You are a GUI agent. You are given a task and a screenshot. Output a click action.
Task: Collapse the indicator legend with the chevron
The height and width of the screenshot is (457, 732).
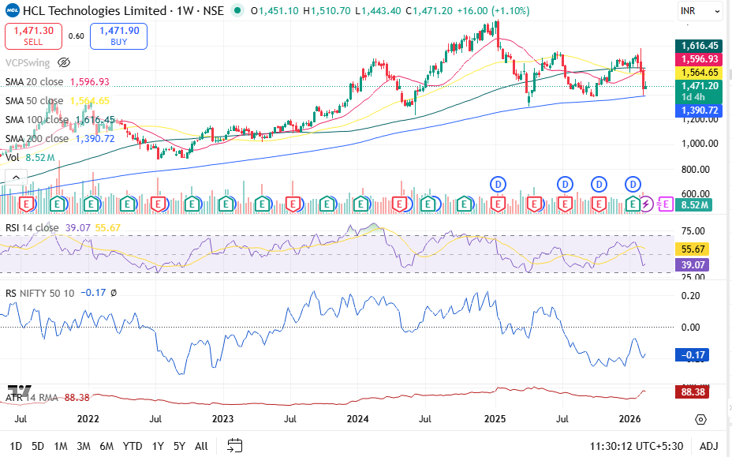16,177
